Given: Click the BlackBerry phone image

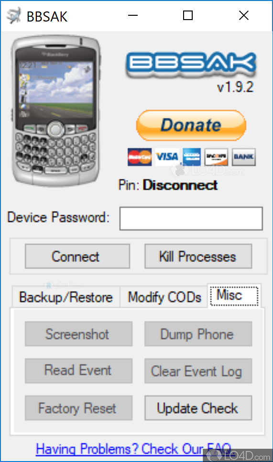Looking at the screenshot, I should point(56,110).
